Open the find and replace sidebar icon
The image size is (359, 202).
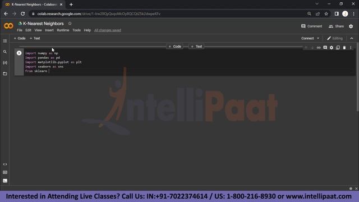[5, 52]
